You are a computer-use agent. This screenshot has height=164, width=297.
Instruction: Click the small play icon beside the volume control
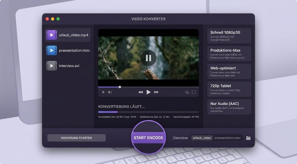click(104, 92)
